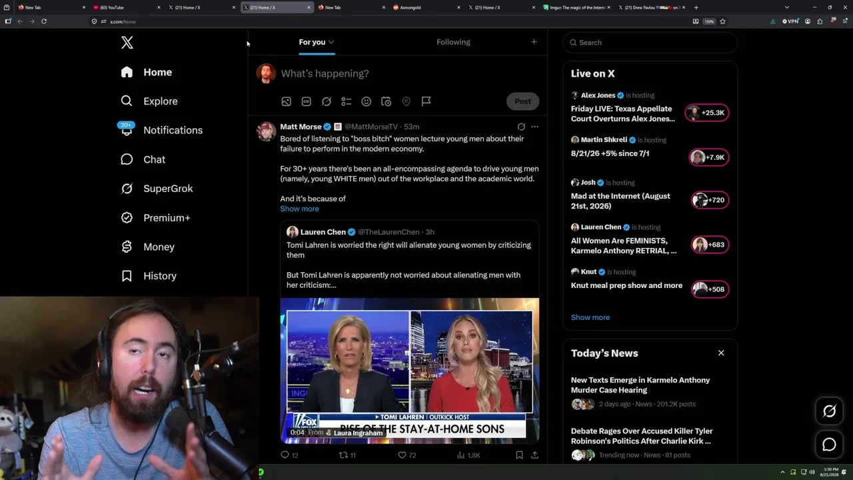
Task: Open browser tab list chevron
Action: (787, 7)
